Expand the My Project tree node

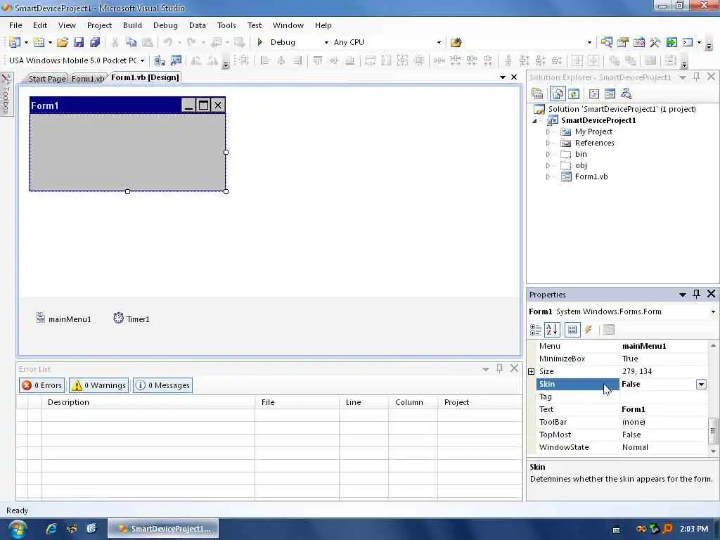548,131
